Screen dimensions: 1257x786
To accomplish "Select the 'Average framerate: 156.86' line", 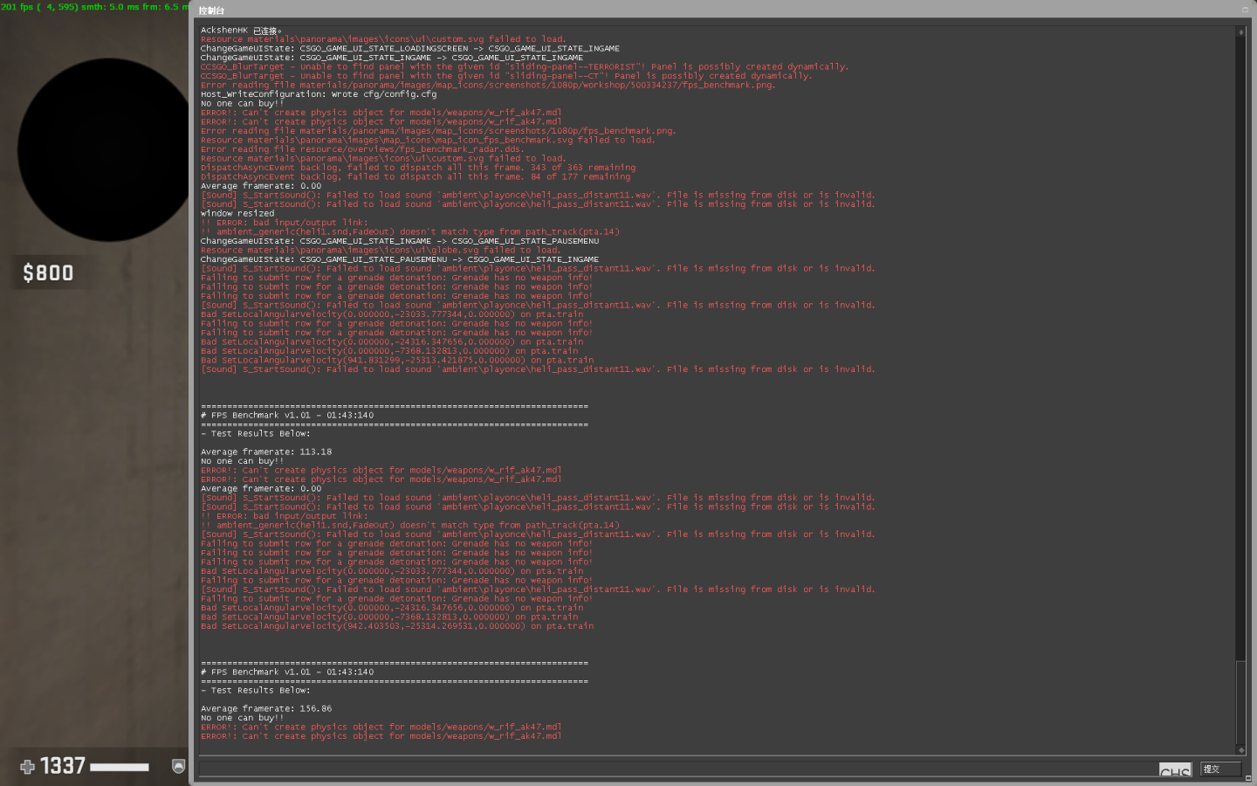I will pos(266,708).
